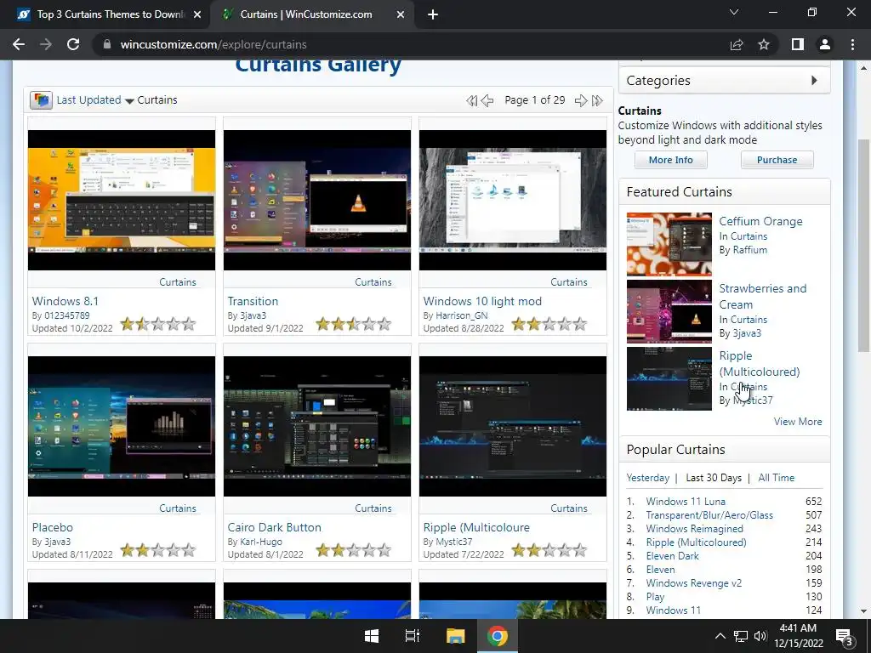
Task: Open View More featured curtains
Action: point(798,422)
